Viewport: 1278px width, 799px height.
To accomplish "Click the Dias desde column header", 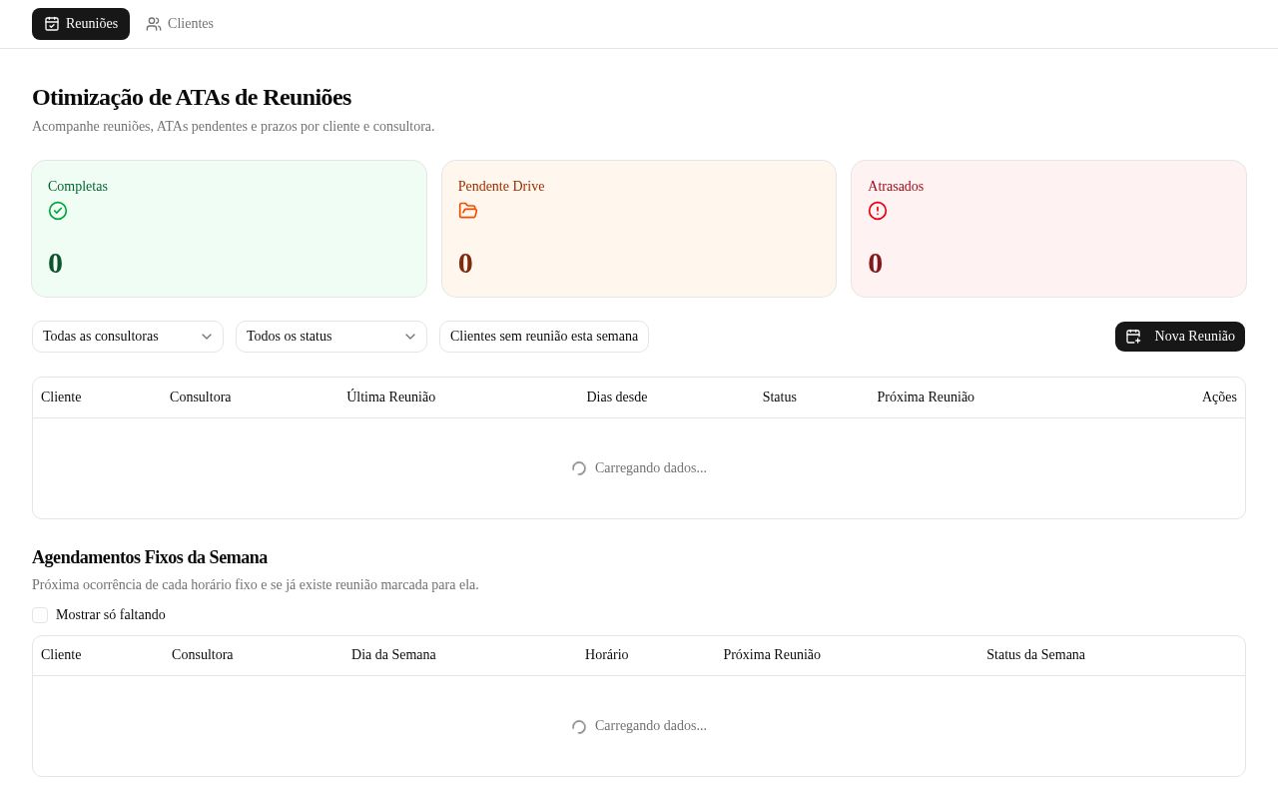I will (617, 398).
